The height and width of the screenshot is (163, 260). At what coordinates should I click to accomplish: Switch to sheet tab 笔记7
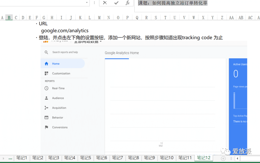(x=117, y=158)
